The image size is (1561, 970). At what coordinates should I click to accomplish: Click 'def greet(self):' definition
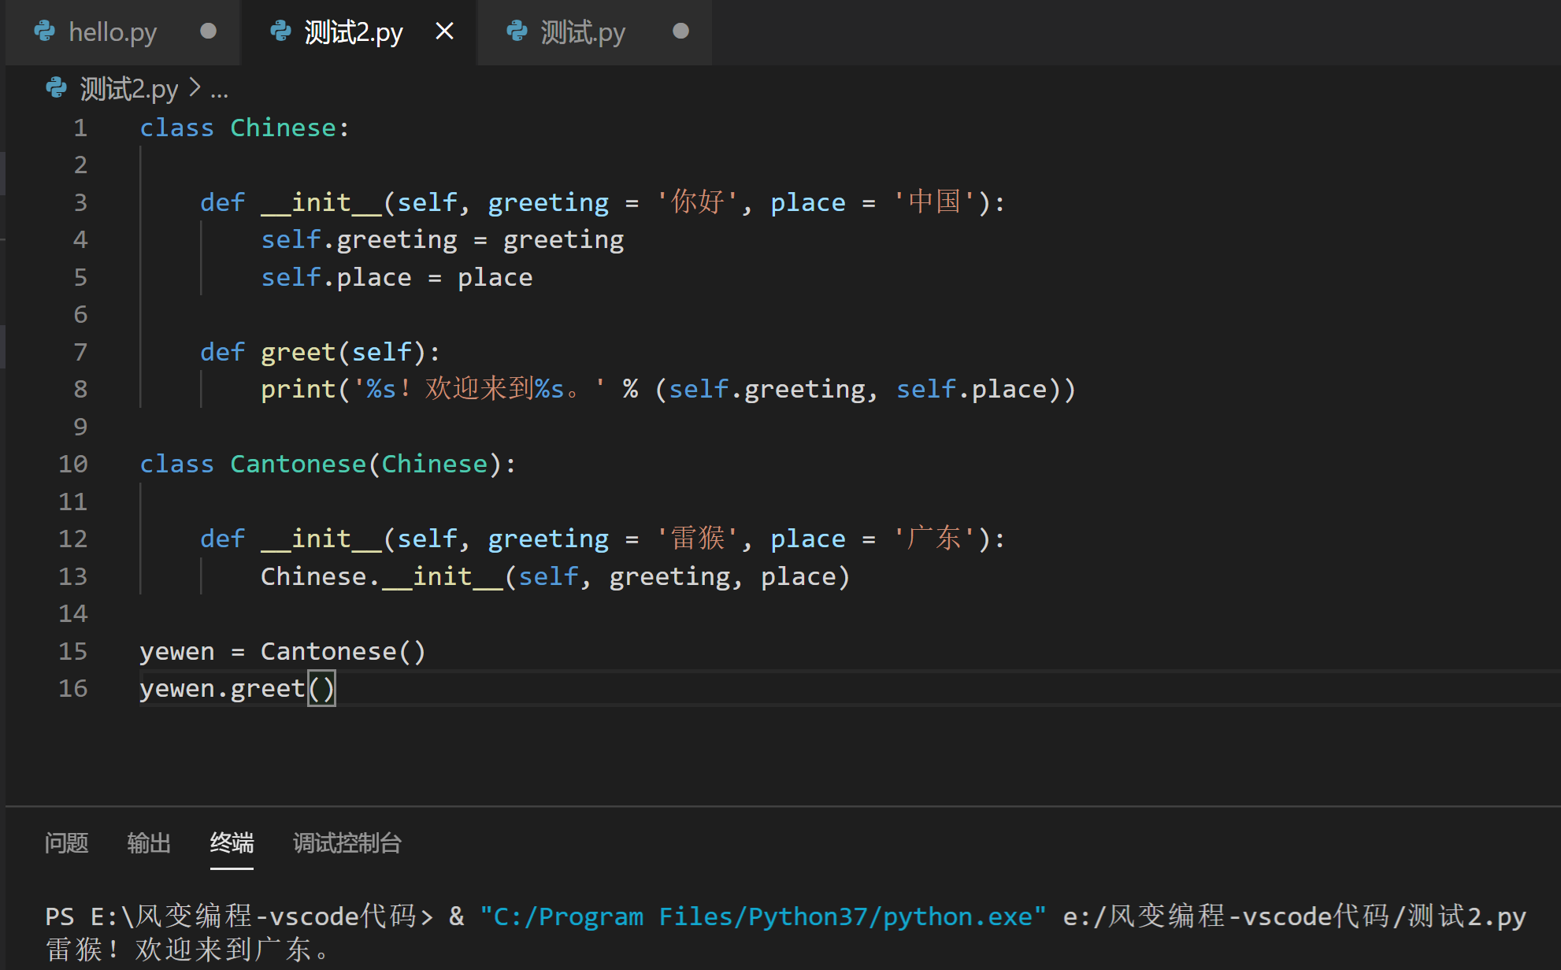pos(320,352)
